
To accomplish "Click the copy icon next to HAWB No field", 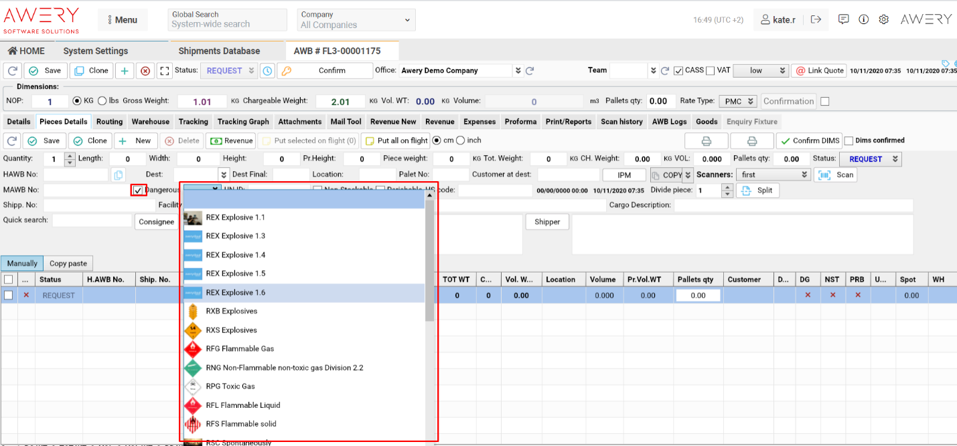I will (x=119, y=175).
